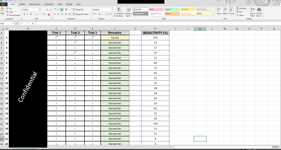Click the Cut scissors icon
Screen dimensions: 281x150
pyautogui.click(x=7, y=8)
